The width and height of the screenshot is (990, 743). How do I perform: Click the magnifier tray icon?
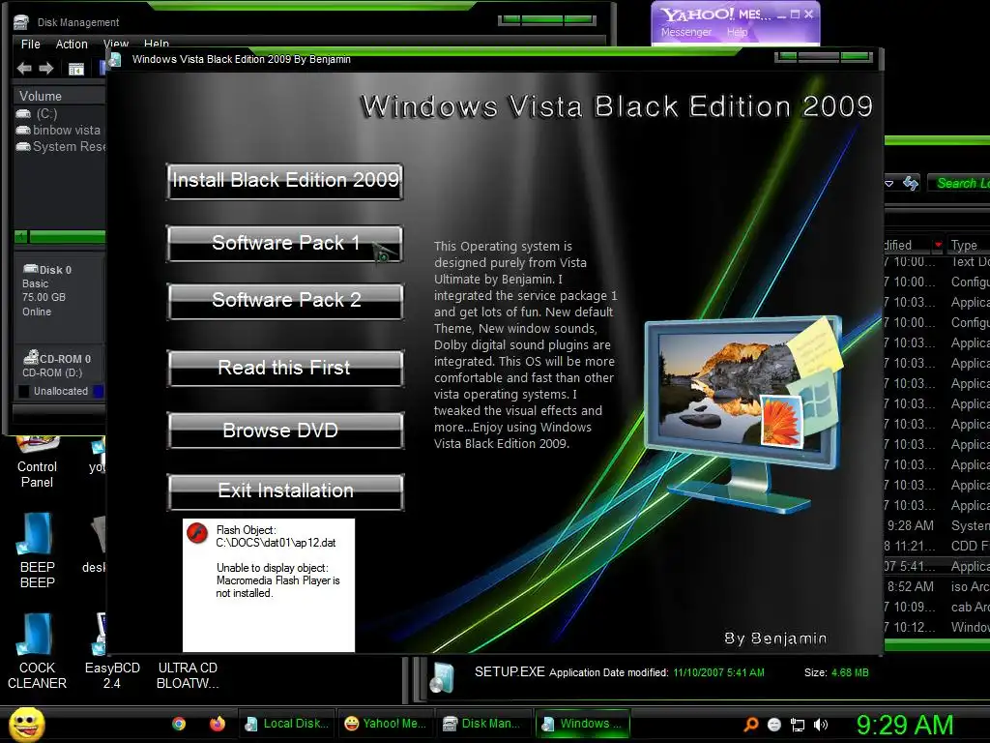[750, 725]
